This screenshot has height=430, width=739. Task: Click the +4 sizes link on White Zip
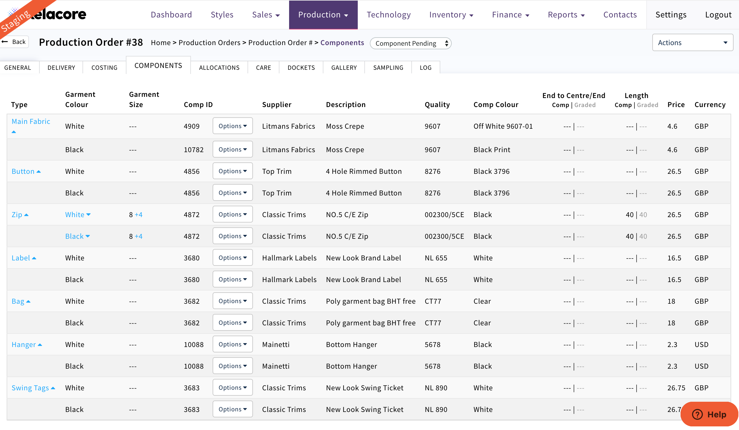pos(139,215)
